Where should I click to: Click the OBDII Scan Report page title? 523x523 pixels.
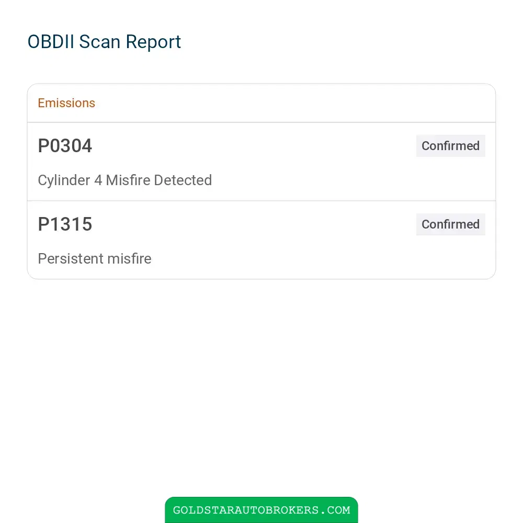104,42
